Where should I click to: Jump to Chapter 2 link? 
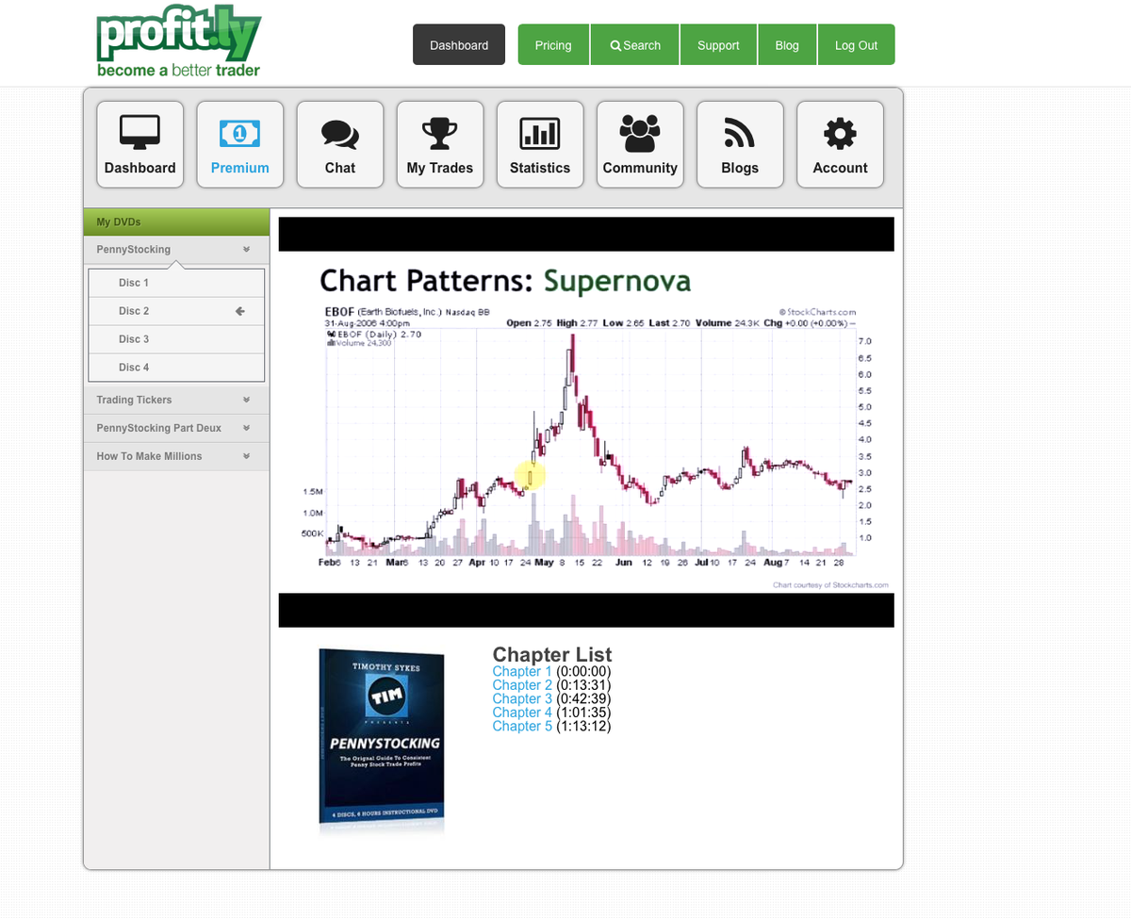coord(522,685)
